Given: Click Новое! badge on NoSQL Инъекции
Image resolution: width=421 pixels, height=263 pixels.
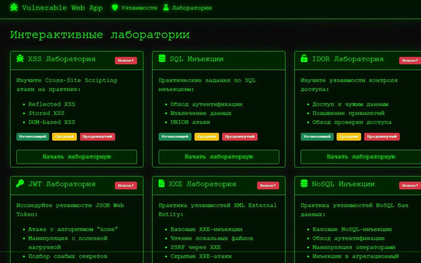Looking at the screenshot, I should tap(410, 186).
